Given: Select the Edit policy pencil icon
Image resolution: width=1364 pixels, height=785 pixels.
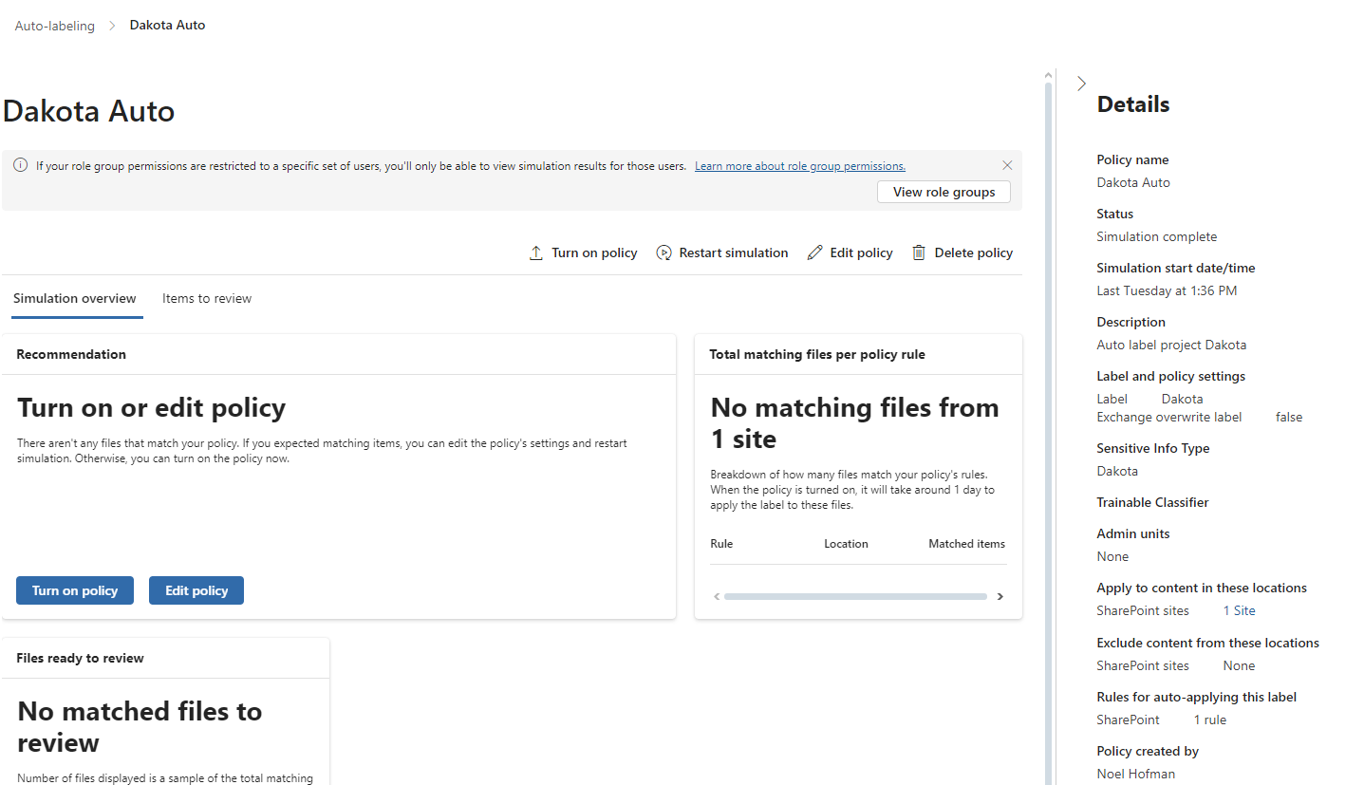Looking at the screenshot, I should click(x=814, y=252).
